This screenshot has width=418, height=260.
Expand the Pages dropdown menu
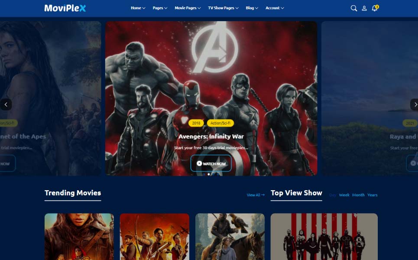click(160, 8)
